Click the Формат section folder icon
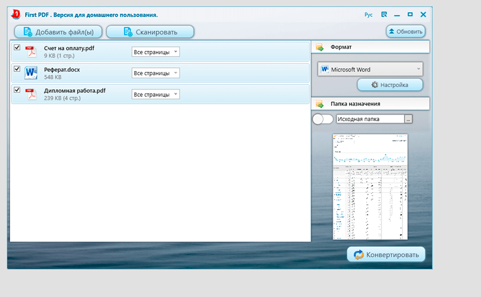The width and height of the screenshot is (481, 297). click(x=320, y=47)
